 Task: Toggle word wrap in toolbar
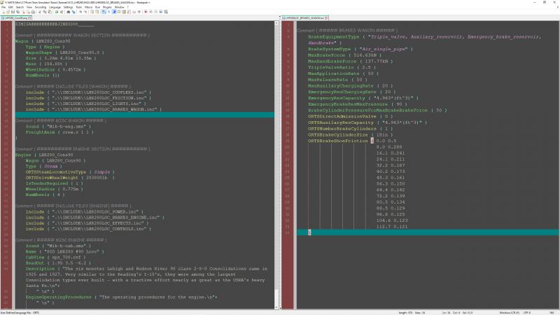(103, 12)
